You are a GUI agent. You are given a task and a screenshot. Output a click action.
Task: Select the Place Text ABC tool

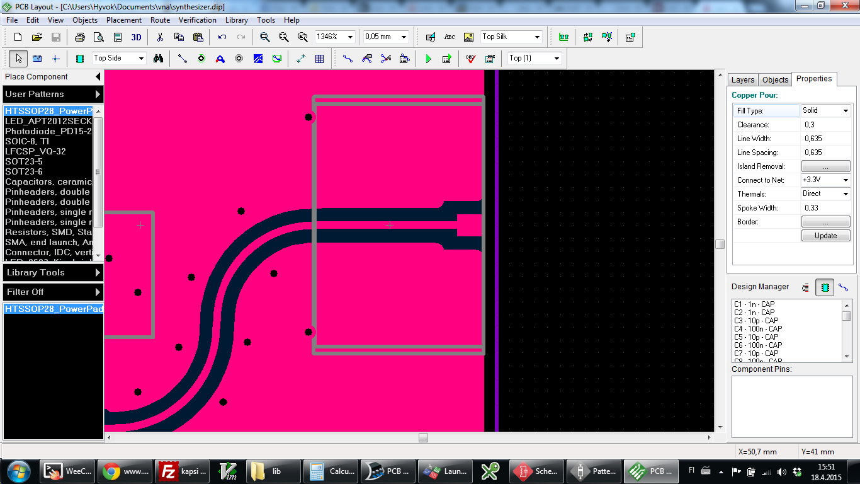[450, 37]
